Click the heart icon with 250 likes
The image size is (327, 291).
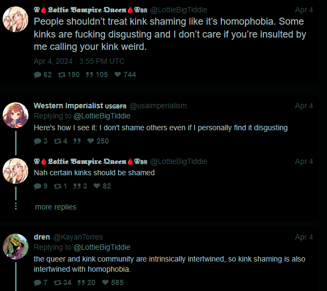tap(91, 141)
